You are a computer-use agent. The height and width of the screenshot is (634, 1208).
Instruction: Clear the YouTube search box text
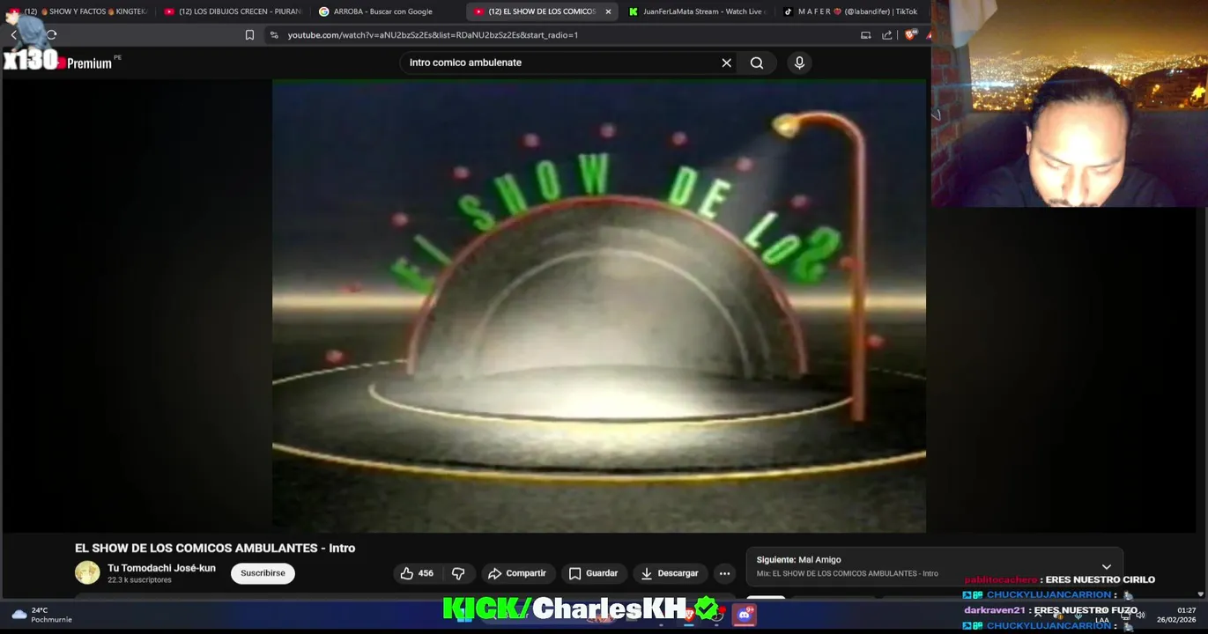[726, 63]
